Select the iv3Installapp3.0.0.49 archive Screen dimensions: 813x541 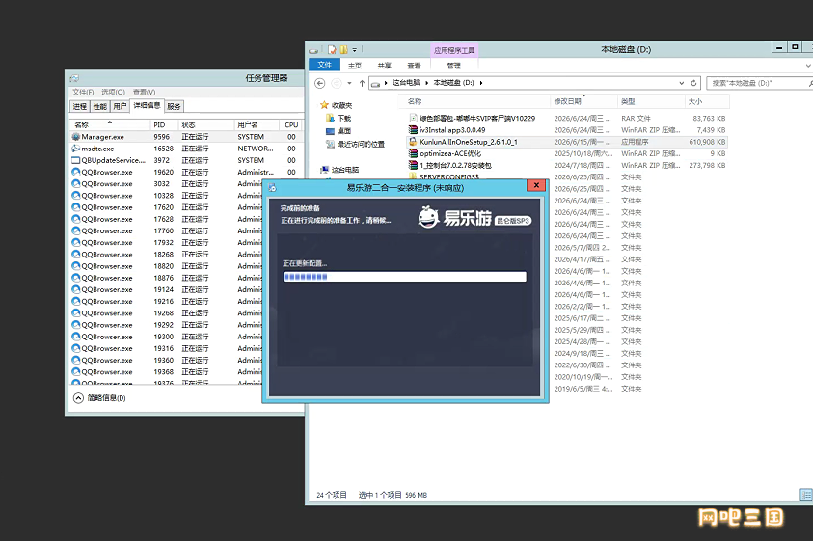tap(567, 130)
